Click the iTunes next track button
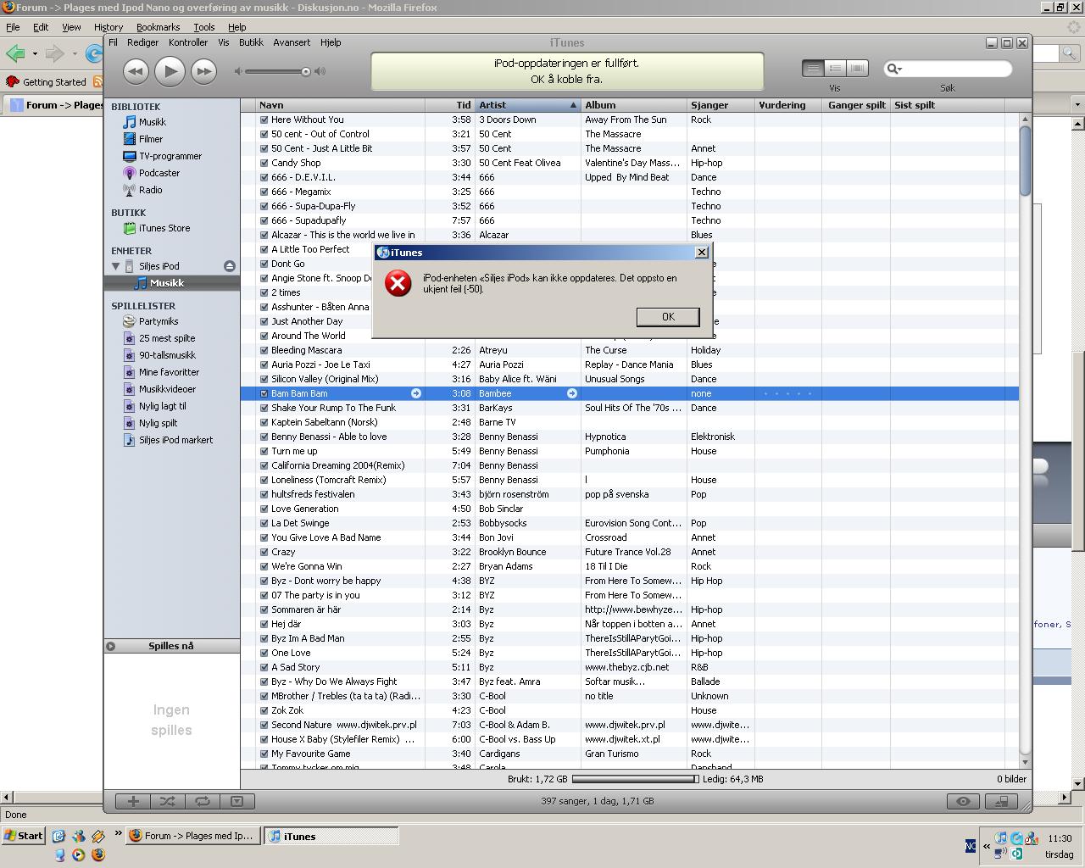Viewport: 1085px width, 868px height. 203,72
